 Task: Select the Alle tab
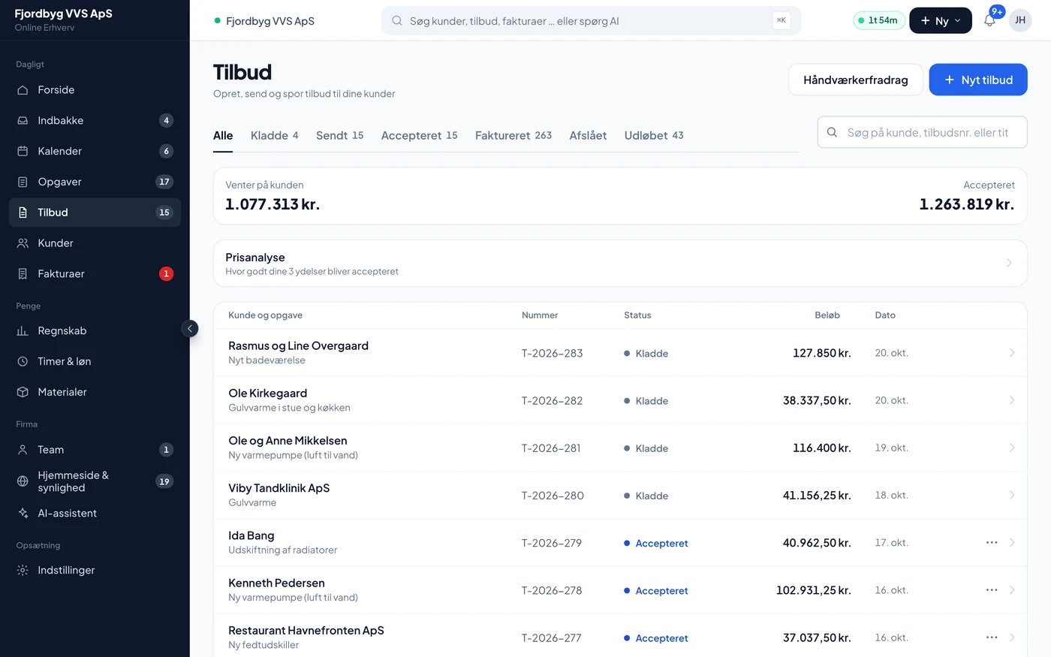coord(223,135)
